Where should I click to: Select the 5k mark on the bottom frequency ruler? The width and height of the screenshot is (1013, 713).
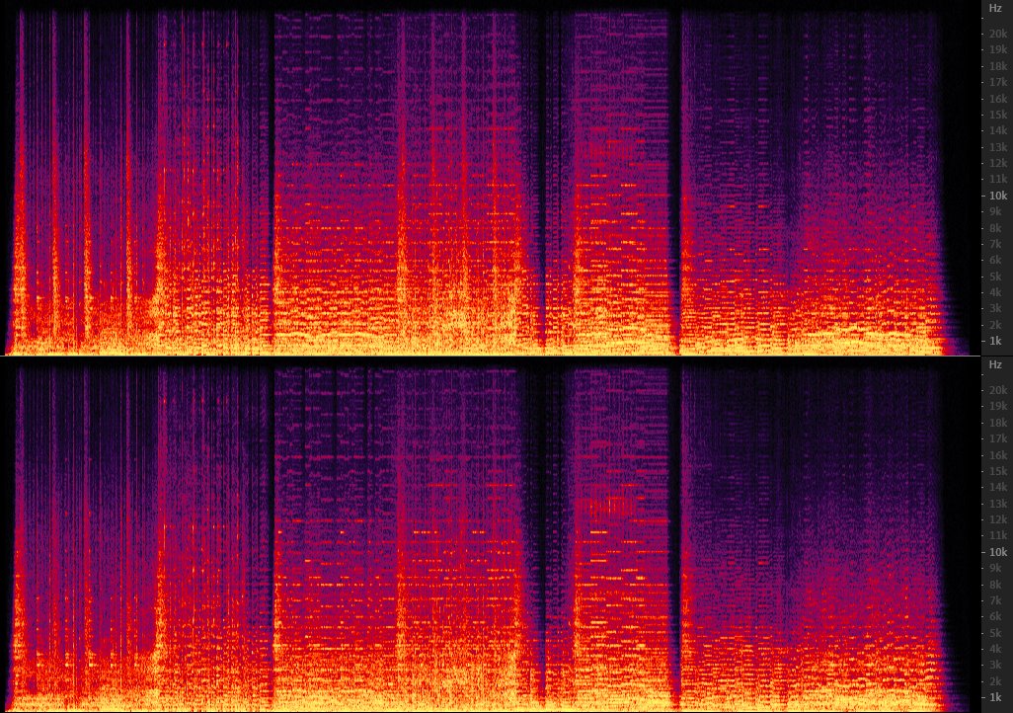(x=995, y=633)
